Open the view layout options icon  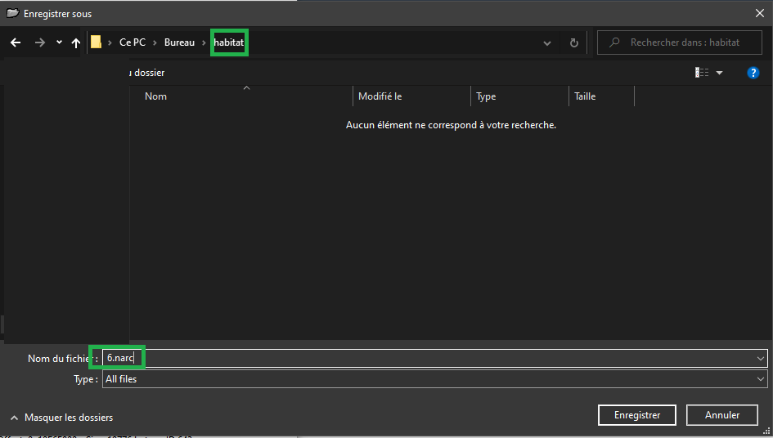click(702, 73)
